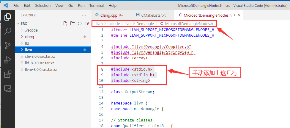
Task: Refresh the Explorer file tree
Action: (x=80, y=24)
